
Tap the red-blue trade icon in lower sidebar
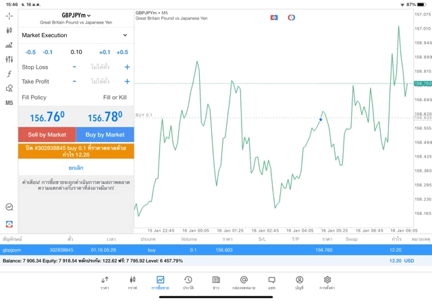(x=9, y=224)
